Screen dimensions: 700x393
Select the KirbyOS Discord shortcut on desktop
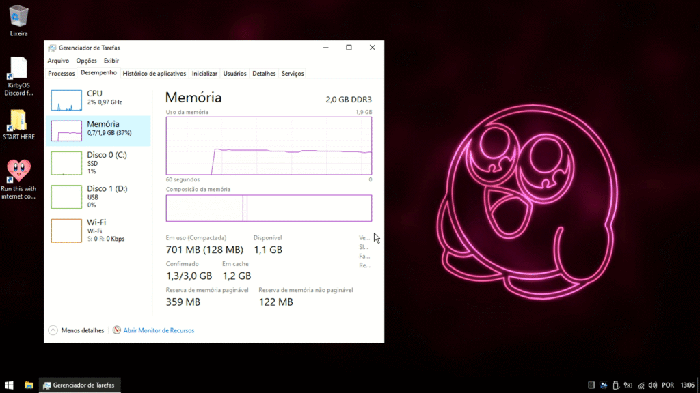click(x=18, y=76)
